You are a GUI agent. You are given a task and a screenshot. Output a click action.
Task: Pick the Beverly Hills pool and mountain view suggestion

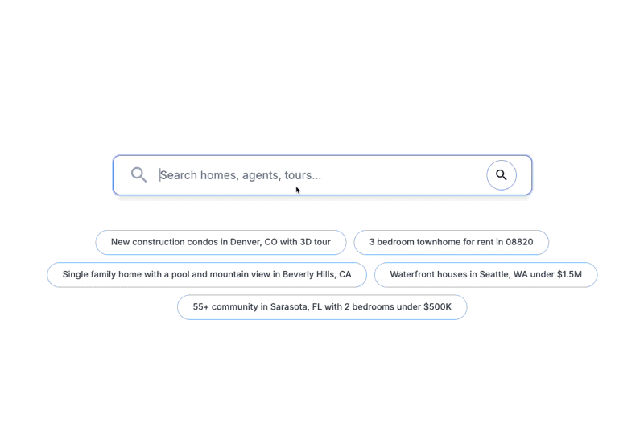207,274
